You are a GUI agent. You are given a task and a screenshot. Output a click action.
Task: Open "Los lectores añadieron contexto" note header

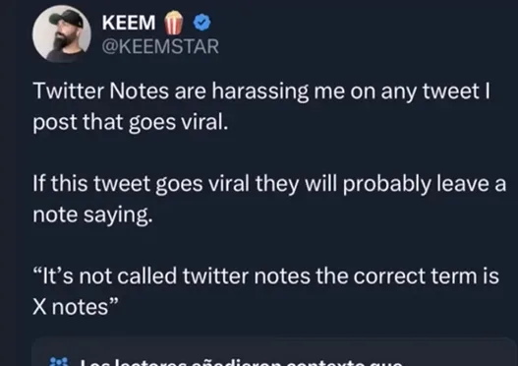(x=241, y=363)
